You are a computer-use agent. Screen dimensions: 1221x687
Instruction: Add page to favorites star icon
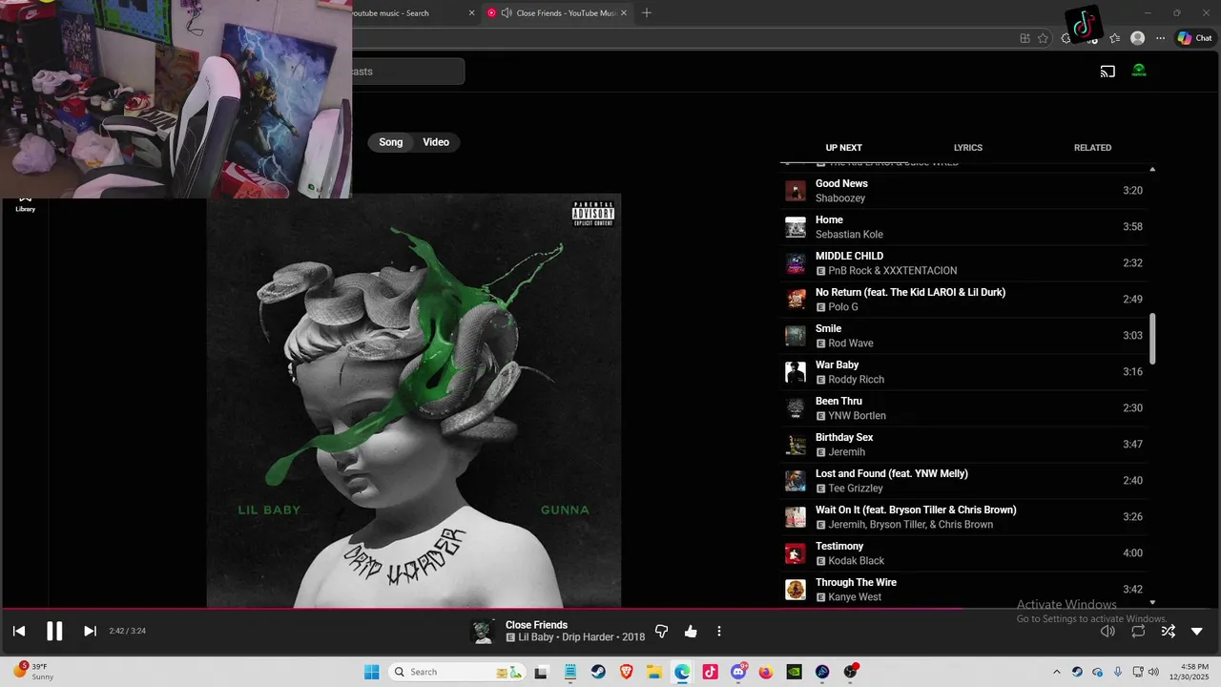[1043, 38]
